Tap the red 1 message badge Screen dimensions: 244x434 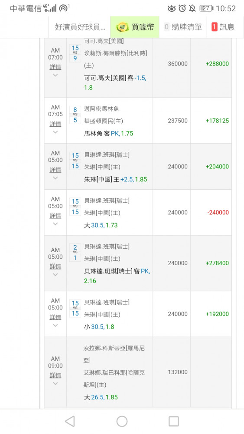(215, 27)
